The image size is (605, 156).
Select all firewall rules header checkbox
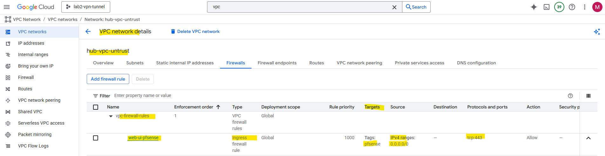[96, 107]
